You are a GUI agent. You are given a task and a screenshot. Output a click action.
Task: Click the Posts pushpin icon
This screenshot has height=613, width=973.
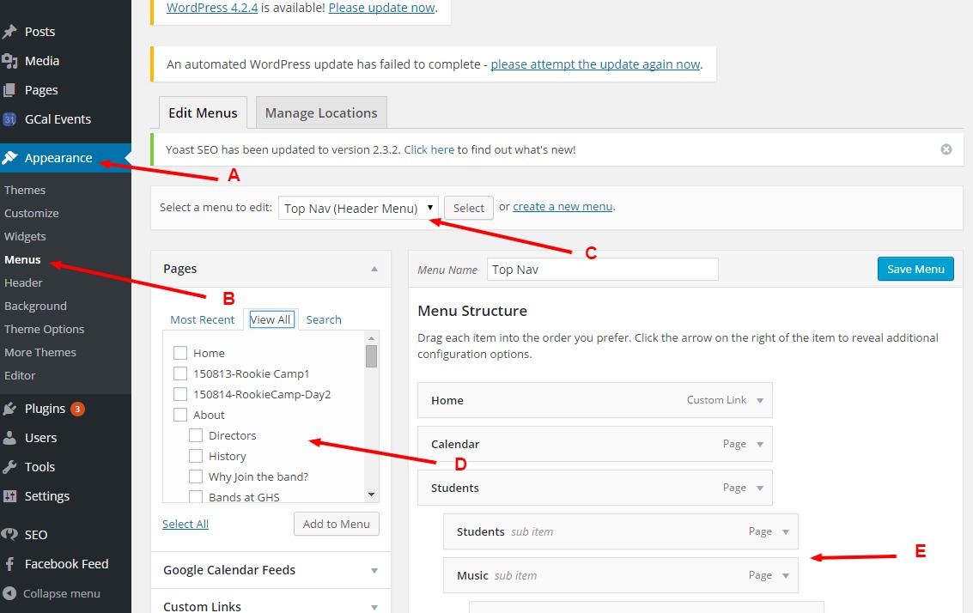pyautogui.click(x=10, y=32)
